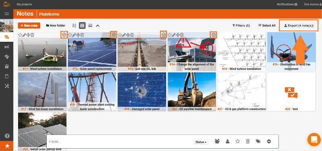Click the Plateforme project title
The width and height of the screenshot is (322, 151).
tap(49, 14)
